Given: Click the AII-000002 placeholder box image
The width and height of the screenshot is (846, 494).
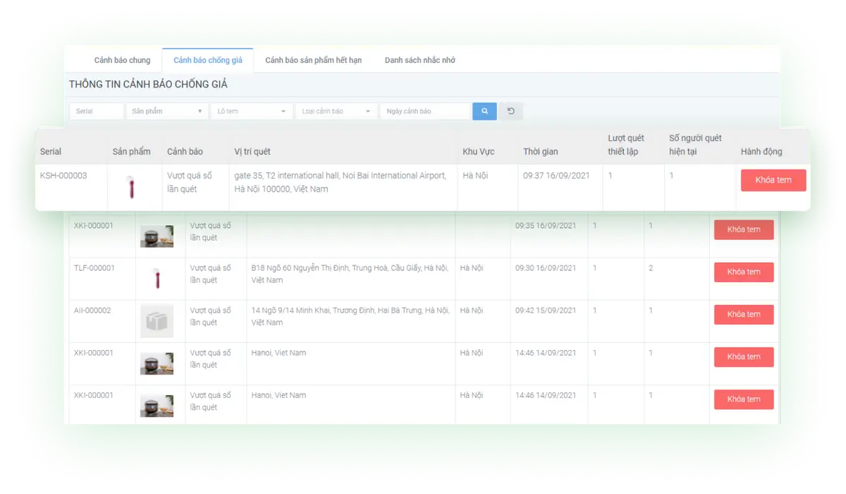Looking at the screenshot, I should tap(157, 321).
